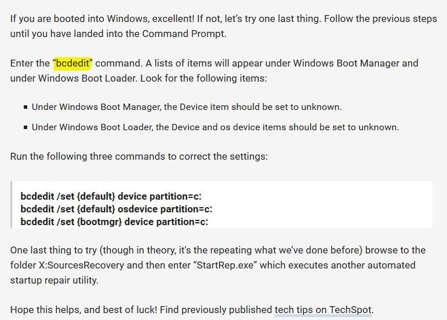Image resolution: width=447 pixels, height=320 pixels.
Task: Click the highlighted bcdedit word
Action: coord(72,63)
